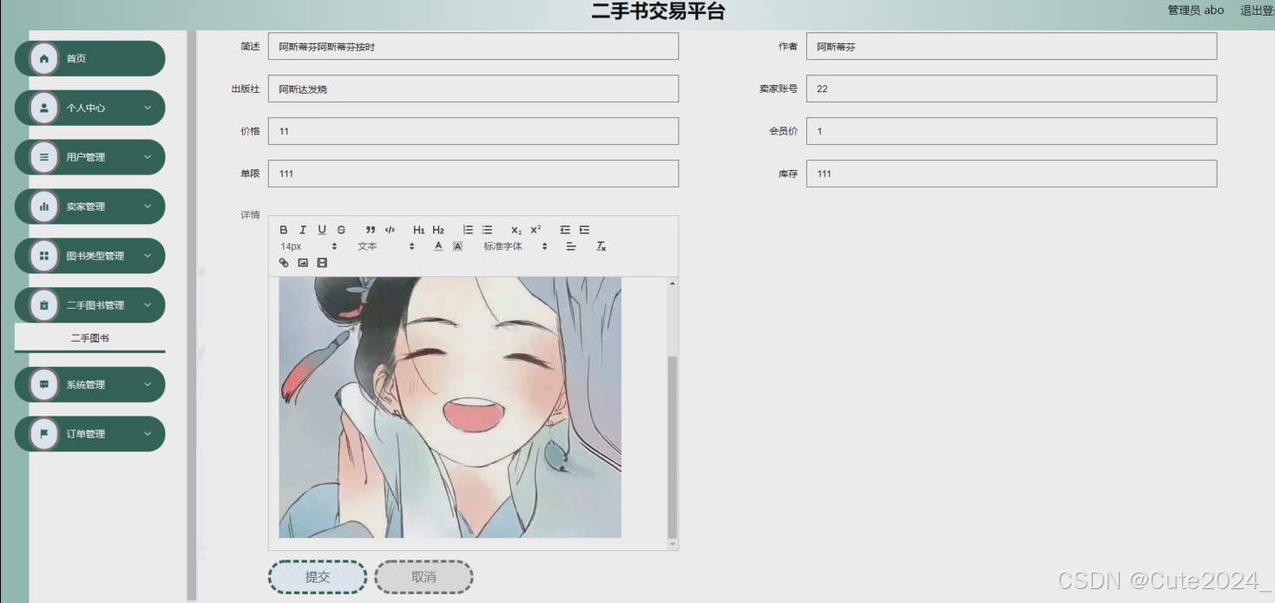
Task: Pick a text color with A icon
Action: click(438, 246)
